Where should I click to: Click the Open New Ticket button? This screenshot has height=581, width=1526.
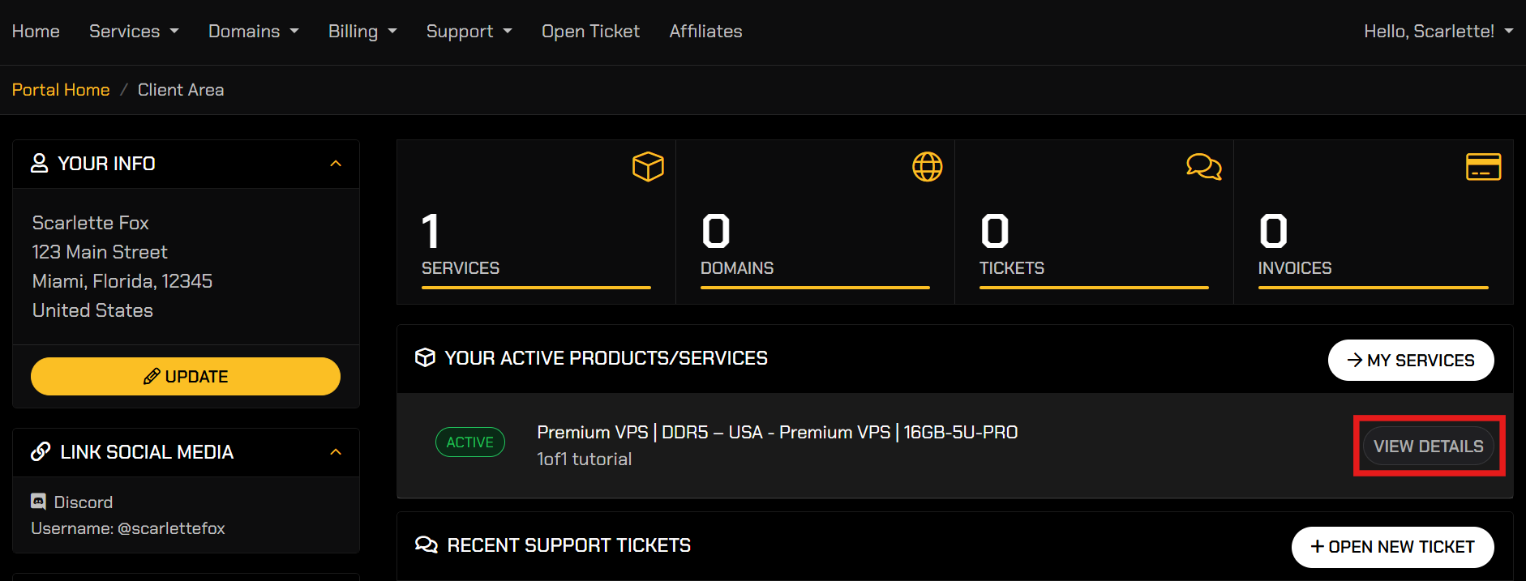(1392, 547)
